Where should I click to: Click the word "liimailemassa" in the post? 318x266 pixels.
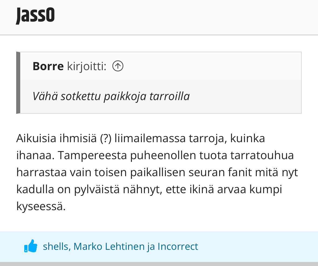click(150, 138)
